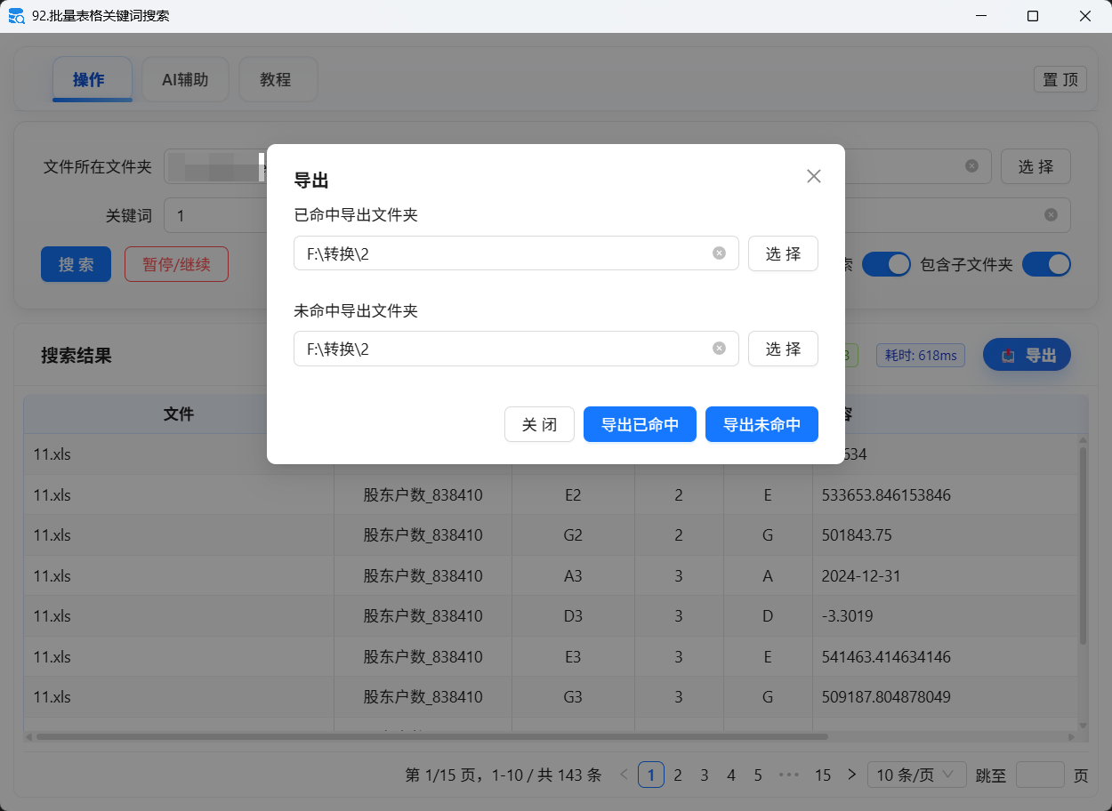Click the app logo icon in title bar
Image resolution: width=1112 pixels, height=811 pixels.
[16, 15]
